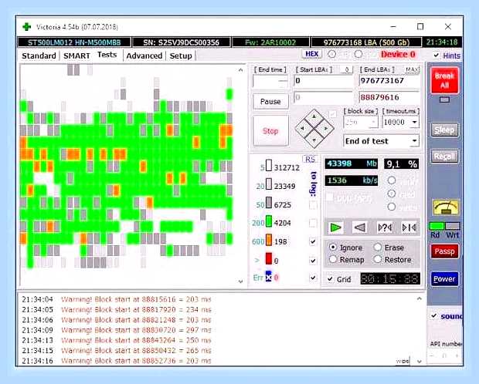479x384 pixels.
Task: Open the Setup tab
Action: click(x=181, y=56)
